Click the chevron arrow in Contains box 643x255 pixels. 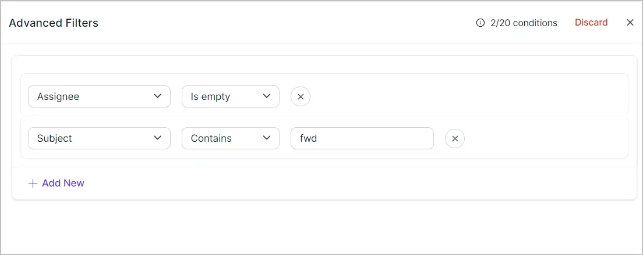coord(267,138)
